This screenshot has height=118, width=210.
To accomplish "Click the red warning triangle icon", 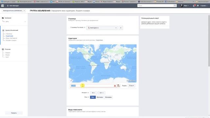I will [115, 86].
